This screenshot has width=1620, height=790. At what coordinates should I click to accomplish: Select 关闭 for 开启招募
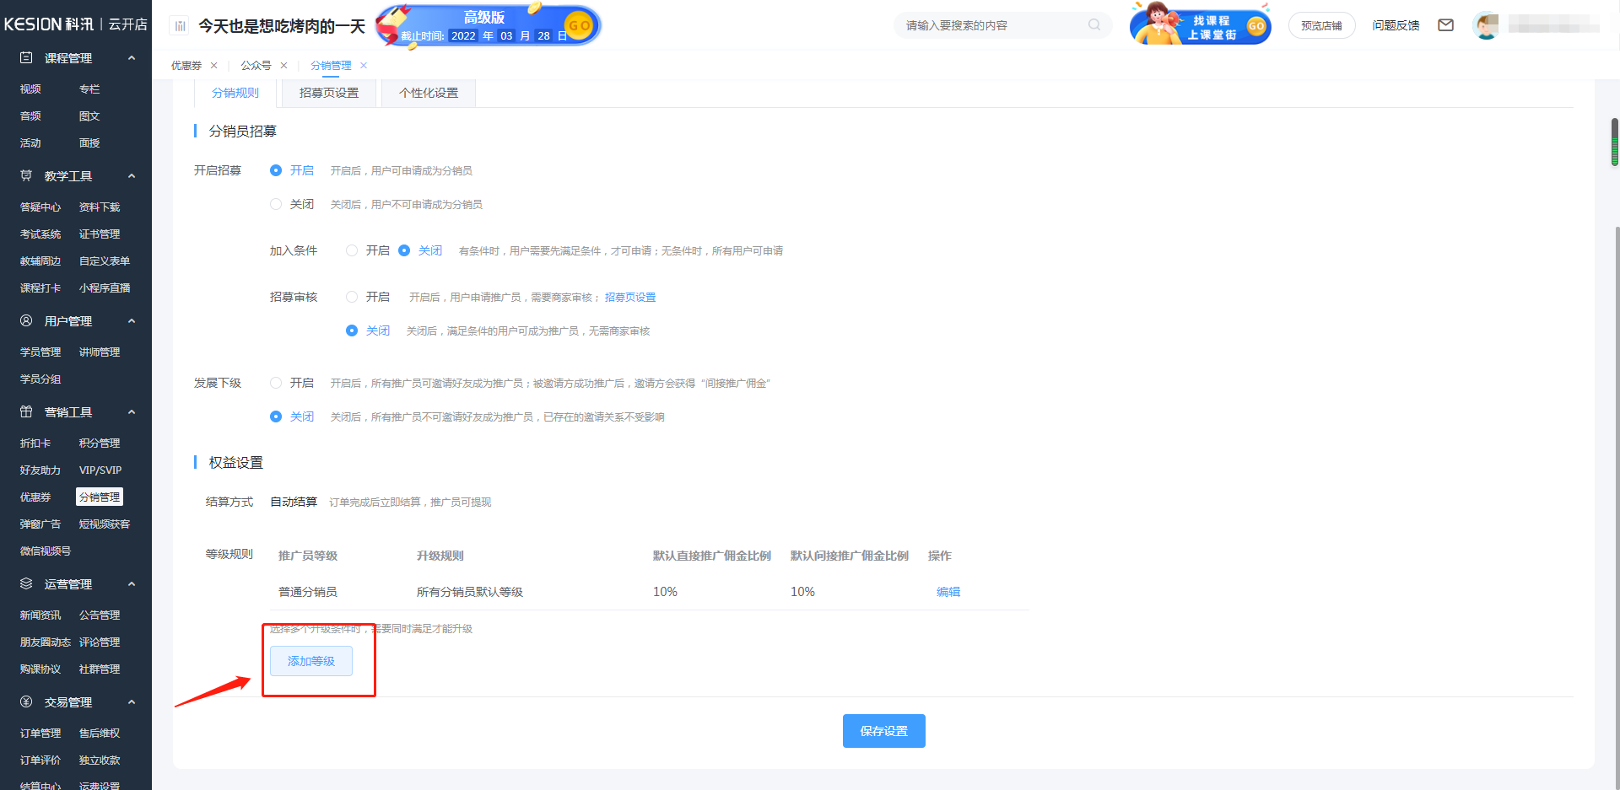(x=276, y=204)
